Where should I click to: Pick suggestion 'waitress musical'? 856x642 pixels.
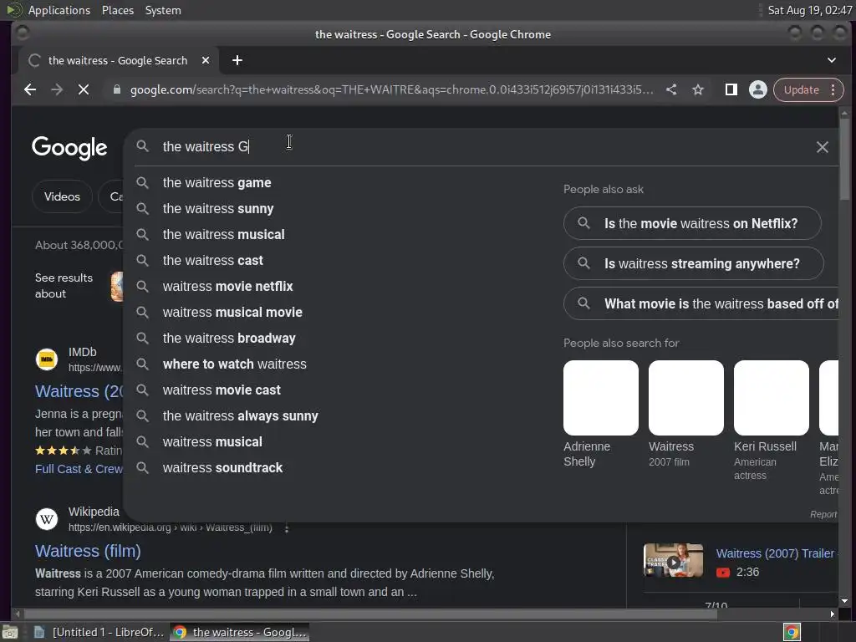[x=212, y=442]
